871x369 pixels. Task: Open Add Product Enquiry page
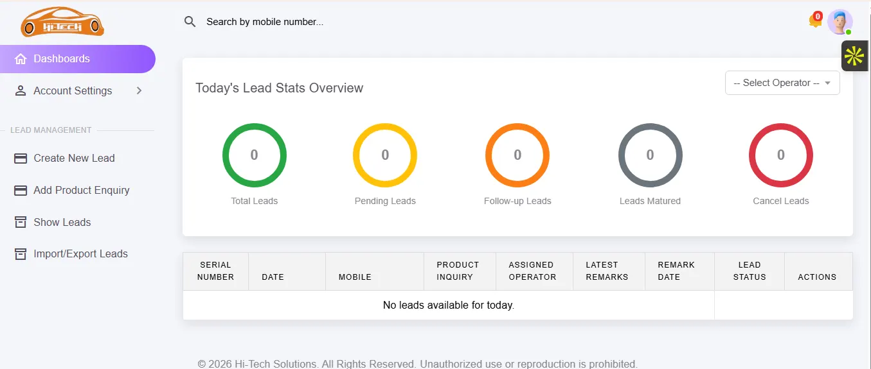pyautogui.click(x=78, y=191)
